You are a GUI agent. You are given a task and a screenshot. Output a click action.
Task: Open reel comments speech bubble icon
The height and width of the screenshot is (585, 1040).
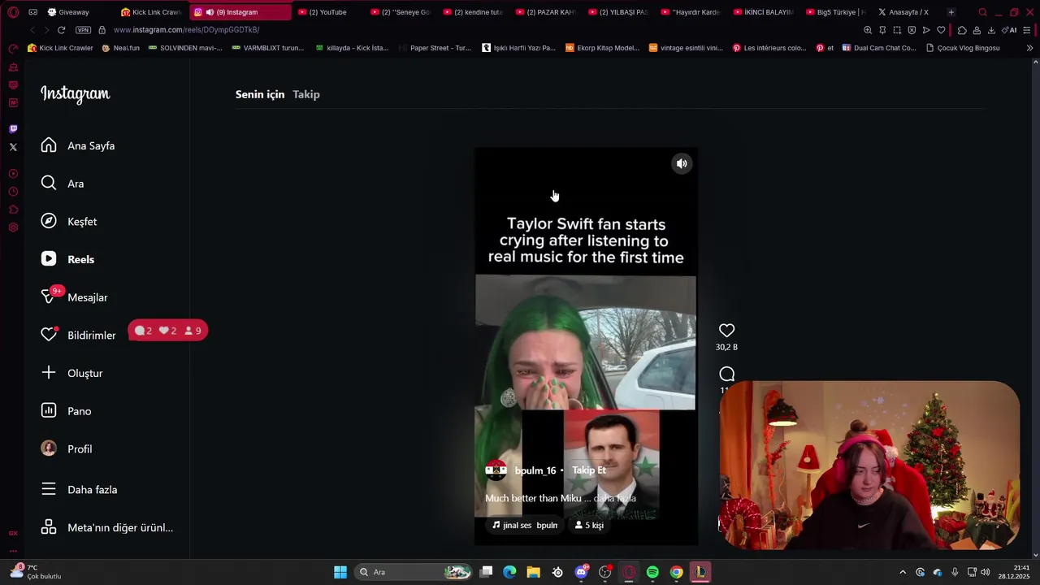[x=726, y=374]
